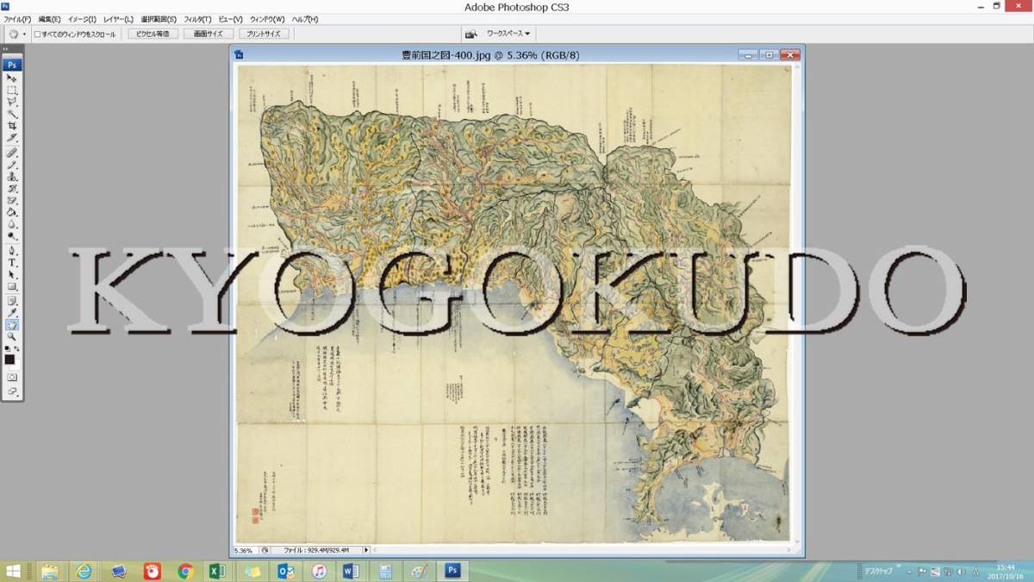Viewport: 1034px width, 582px height.
Task: Select the Path Selection tool
Action: (x=12, y=275)
